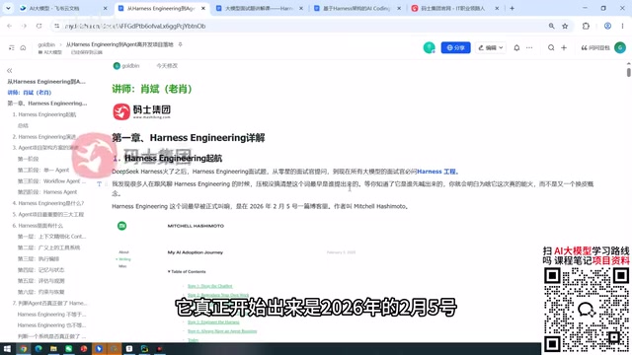Jump to outline item 第三阶段: Workflow Agent

tap(51, 181)
